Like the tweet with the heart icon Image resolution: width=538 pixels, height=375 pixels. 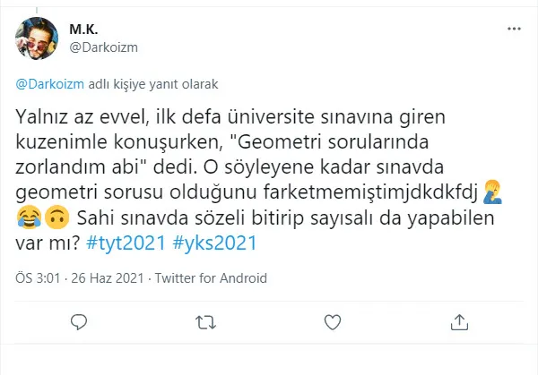tap(332, 320)
